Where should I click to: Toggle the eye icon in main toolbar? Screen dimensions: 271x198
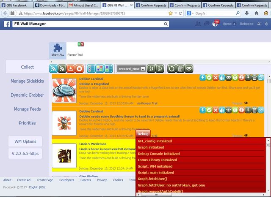pos(189,69)
